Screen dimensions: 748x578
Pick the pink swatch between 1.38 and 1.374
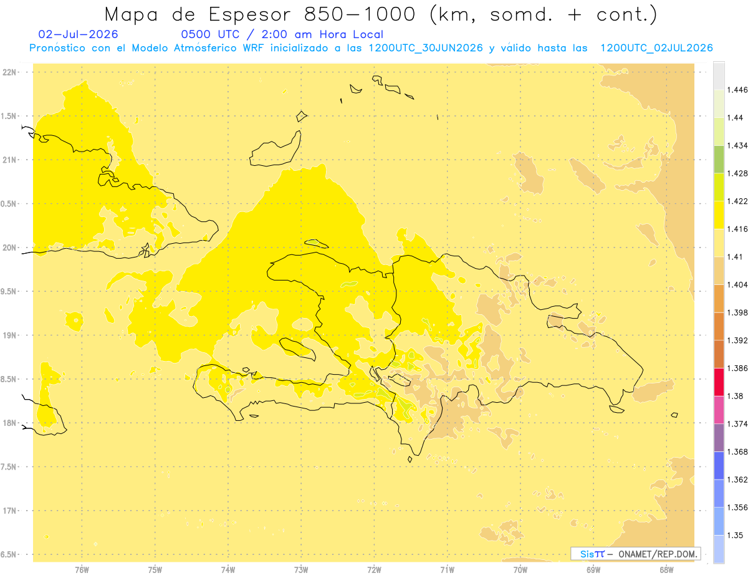[x=719, y=410]
